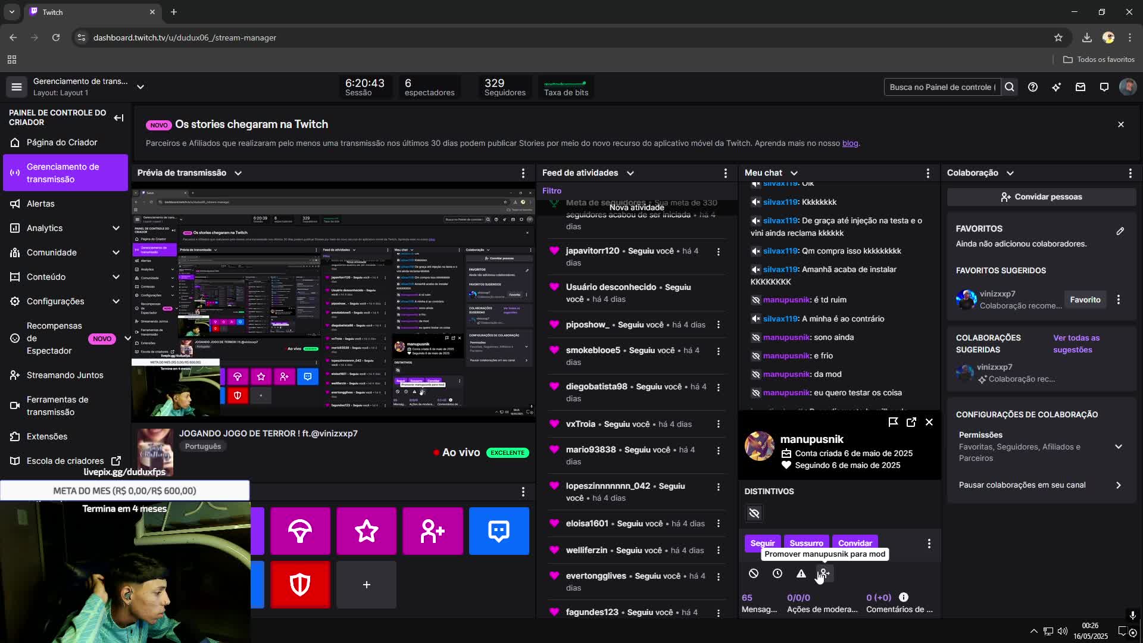Focus the Busca no Painel de controle field
This screenshot has width=1143, height=643.
(942, 87)
